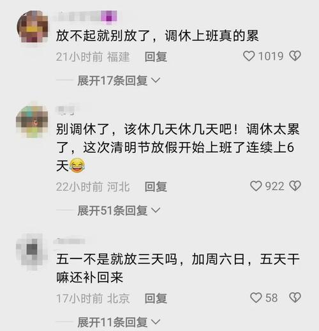Open the second commenter's avatar

point(32,121)
